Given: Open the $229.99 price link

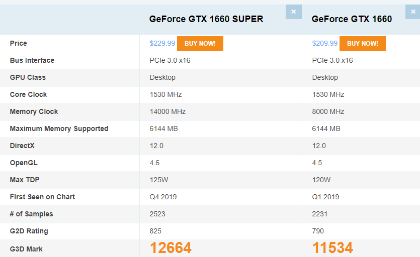Looking at the screenshot, I should click(x=162, y=44).
